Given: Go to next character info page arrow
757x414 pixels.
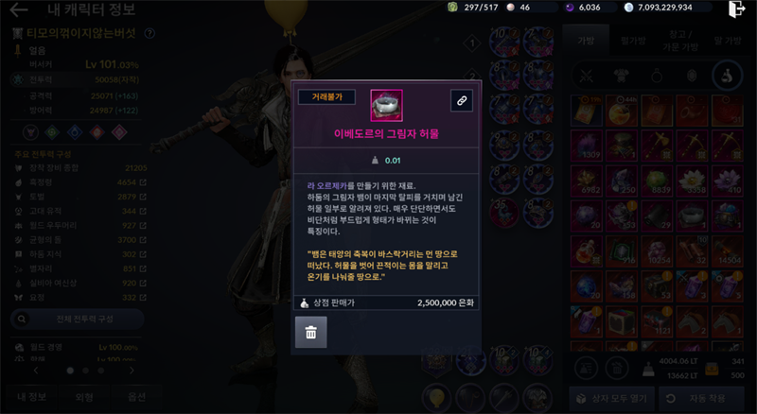Looking at the screenshot, I should point(132,371).
